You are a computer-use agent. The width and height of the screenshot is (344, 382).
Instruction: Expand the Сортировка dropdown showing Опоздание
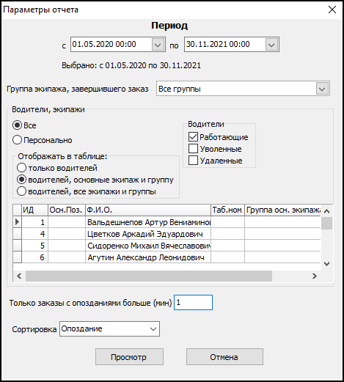(153, 329)
